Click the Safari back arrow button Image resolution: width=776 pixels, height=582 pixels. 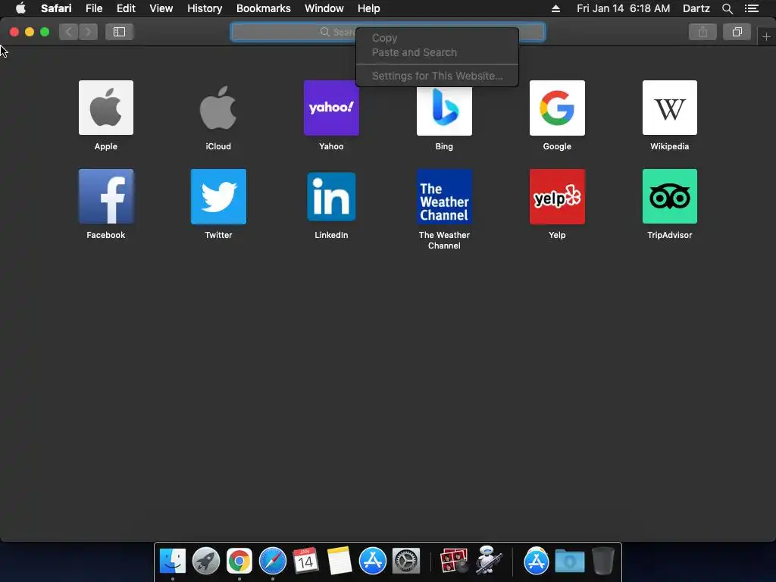click(69, 32)
